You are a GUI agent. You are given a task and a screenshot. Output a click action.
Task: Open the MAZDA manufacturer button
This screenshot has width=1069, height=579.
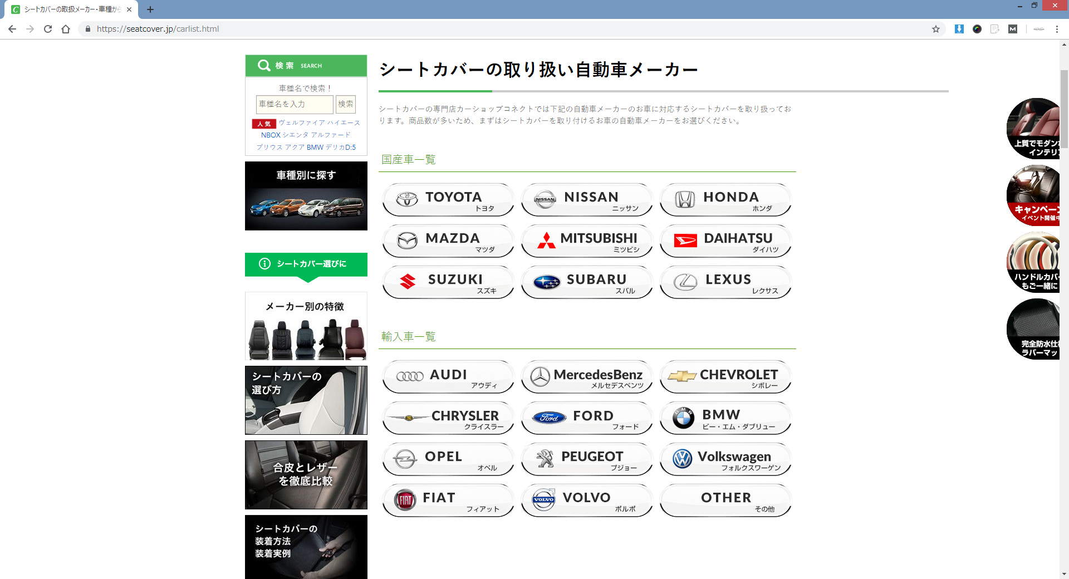point(448,241)
